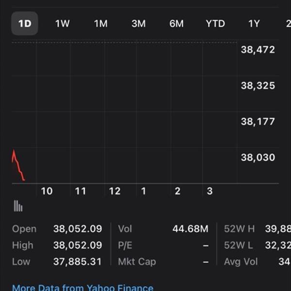This screenshot has width=291, height=291.
Task: Open More Data from Yahoo Finance link
Action: [83, 287]
